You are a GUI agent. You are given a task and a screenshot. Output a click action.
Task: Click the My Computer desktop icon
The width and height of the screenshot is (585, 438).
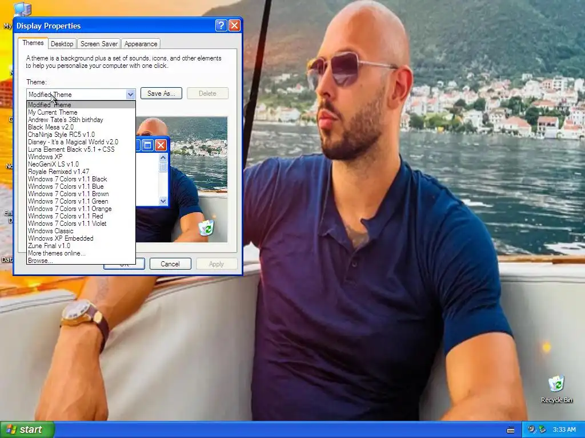(x=22, y=9)
